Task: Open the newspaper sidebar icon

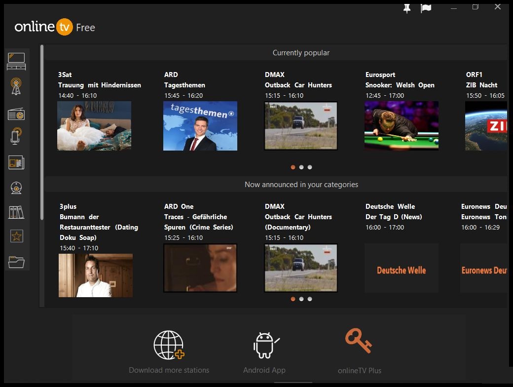Action: tap(16, 162)
